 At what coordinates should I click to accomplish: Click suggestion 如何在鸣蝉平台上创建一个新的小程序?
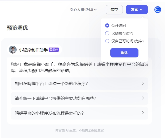[x=79, y=84]
